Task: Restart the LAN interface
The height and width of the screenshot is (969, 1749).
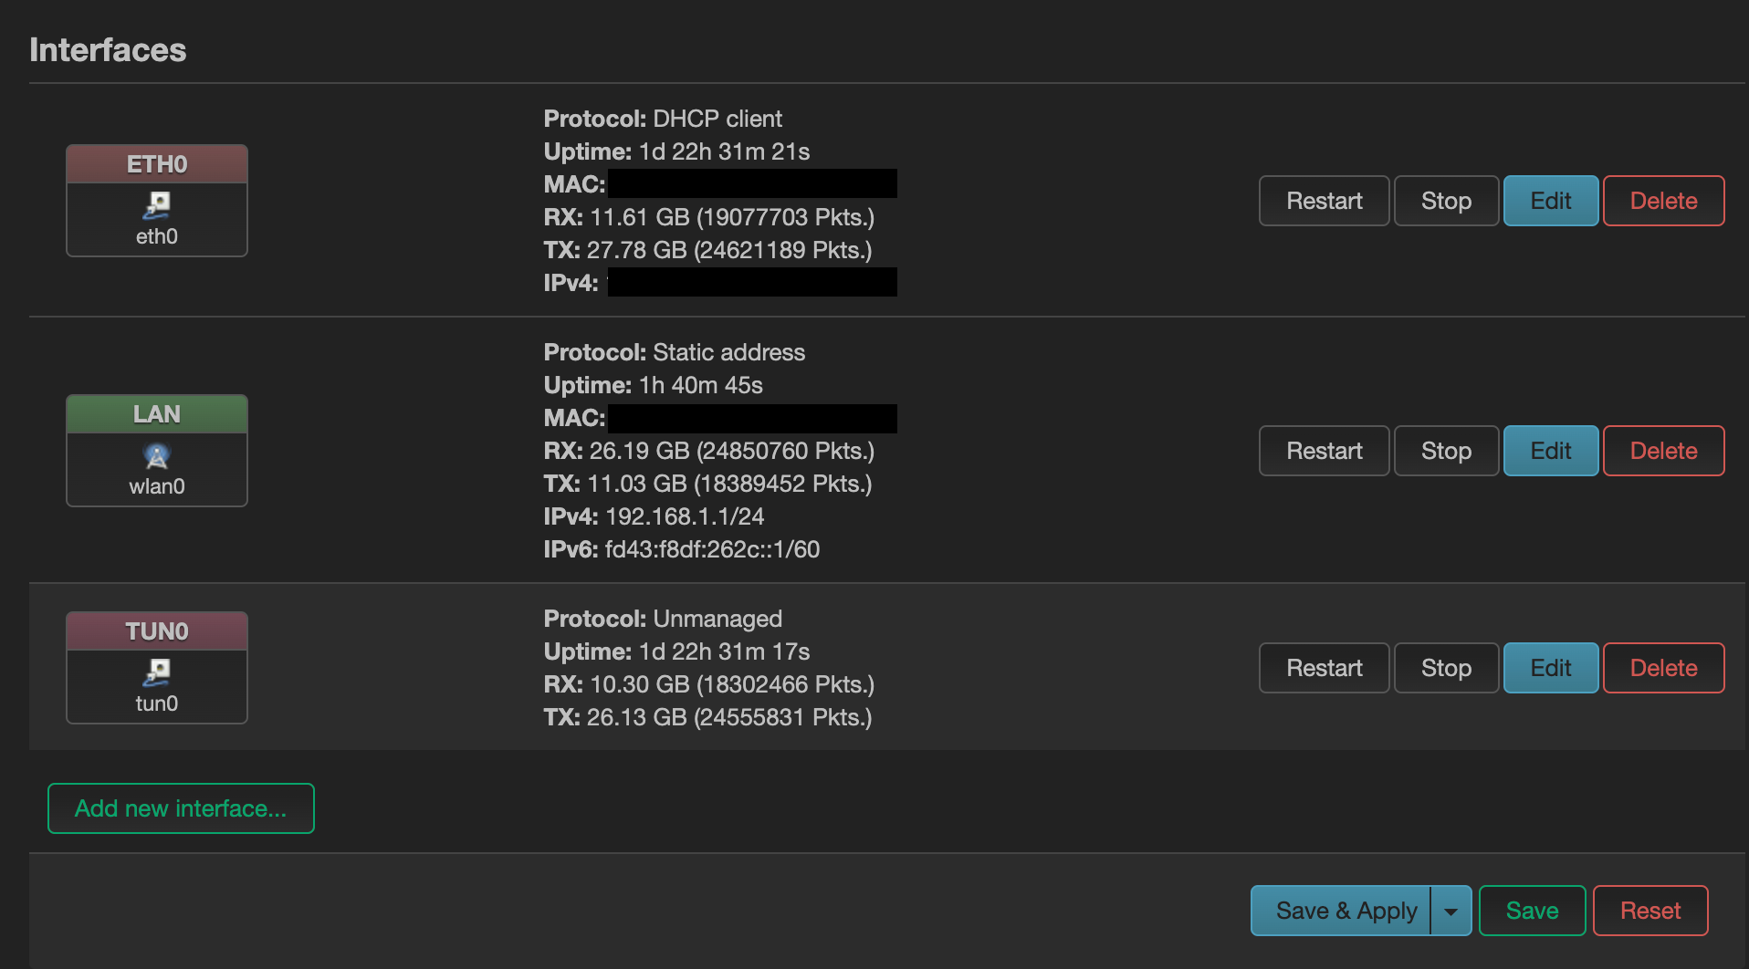Action: (x=1324, y=451)
